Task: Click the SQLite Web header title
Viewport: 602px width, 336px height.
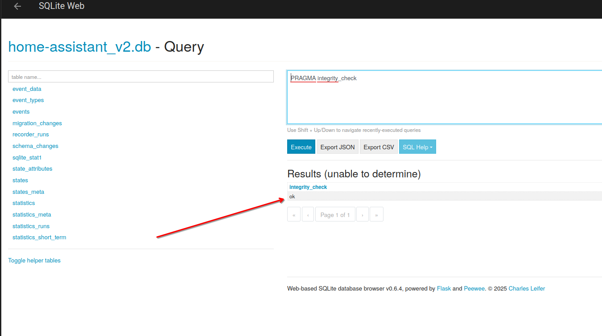Action: 62,6
